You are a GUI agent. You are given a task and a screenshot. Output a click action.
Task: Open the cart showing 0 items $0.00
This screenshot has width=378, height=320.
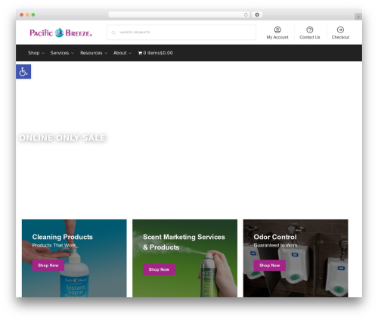click(x=155, y=53)
